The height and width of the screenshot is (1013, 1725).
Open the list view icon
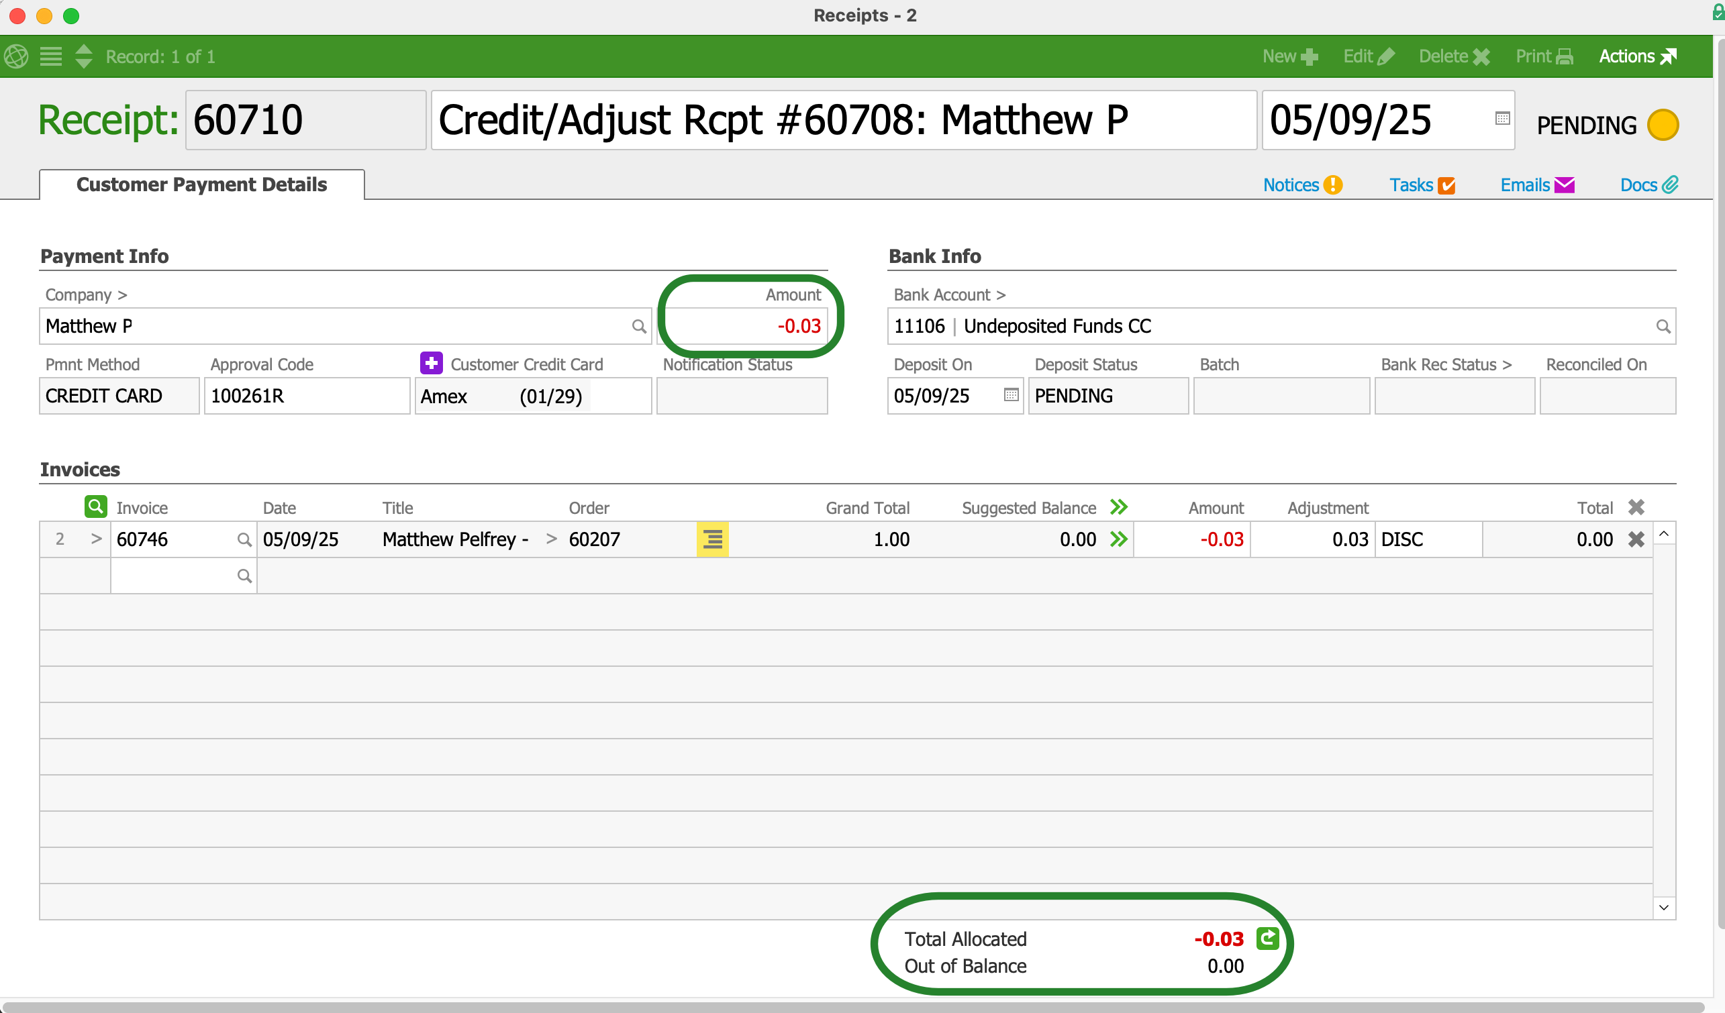(50, 56)
